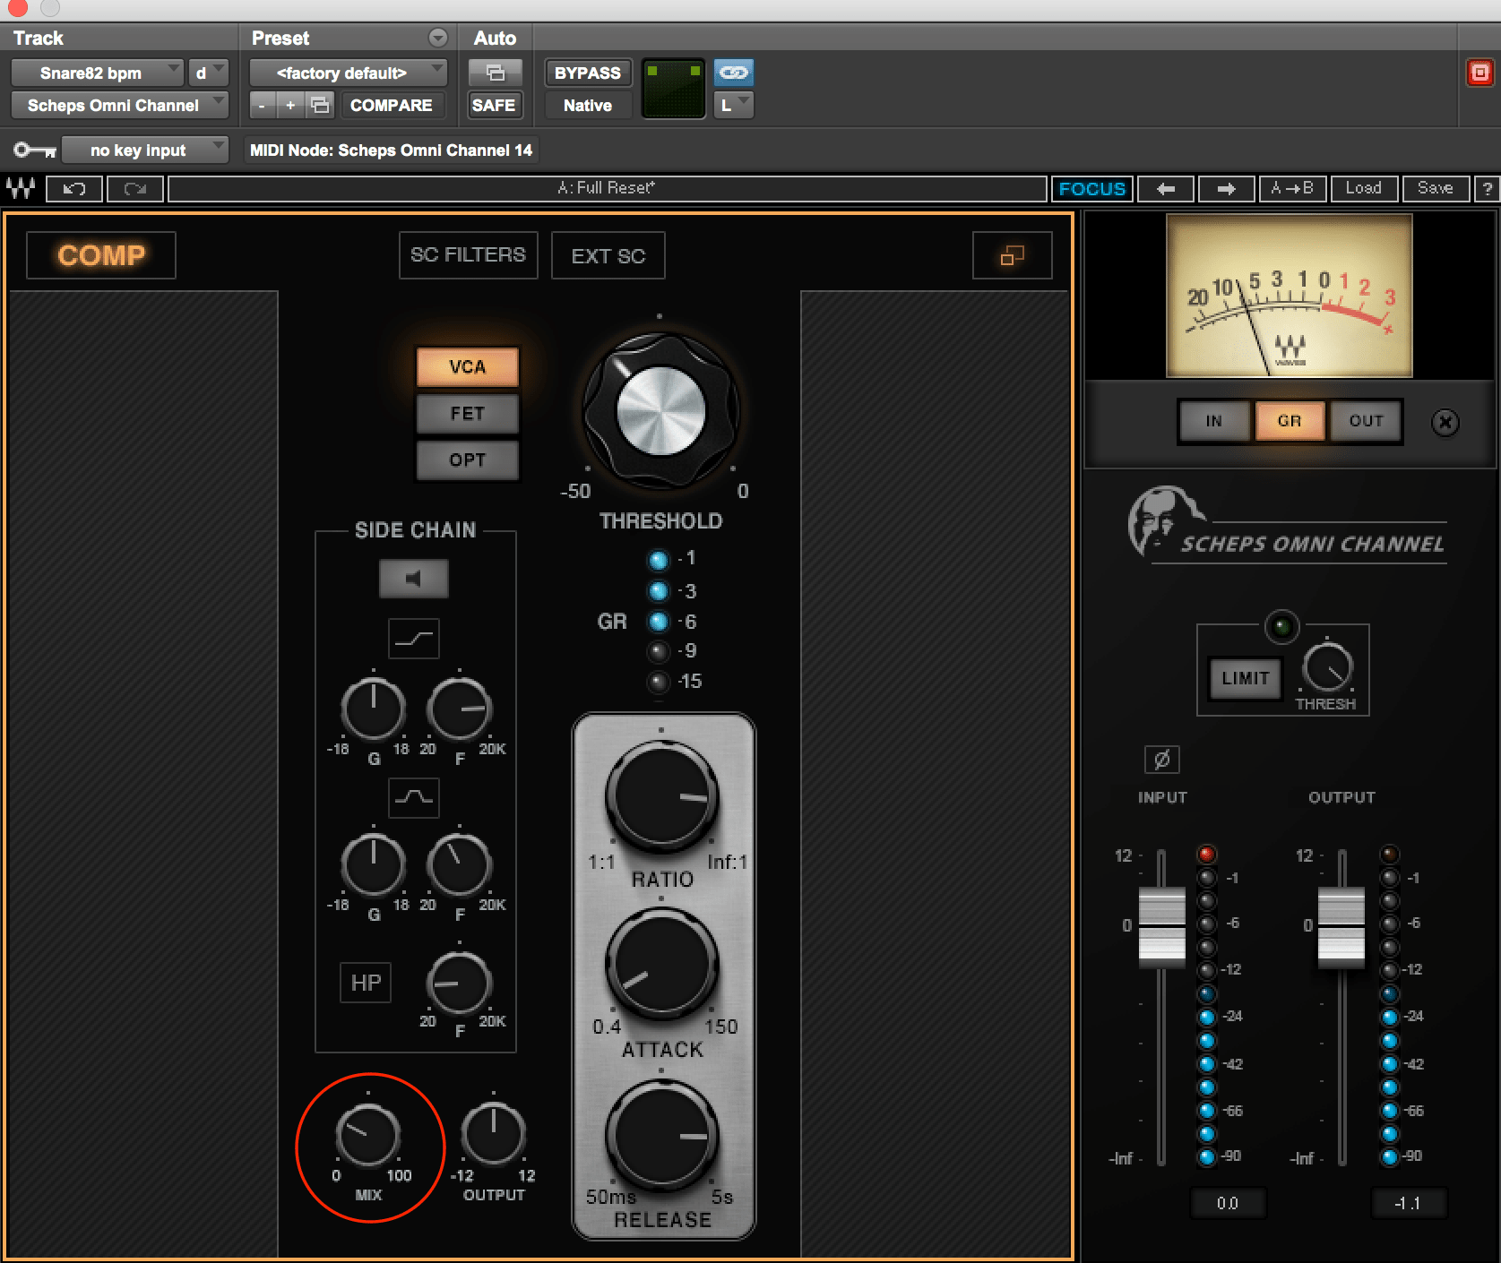The width and height of the screenshot is (1501, 1263).
Task: Go to previous preset arrow
Action: coord(1165,188)
